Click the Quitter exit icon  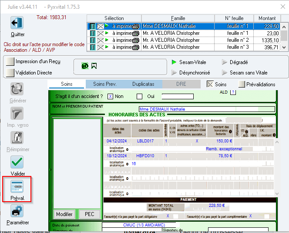point(17,23)
